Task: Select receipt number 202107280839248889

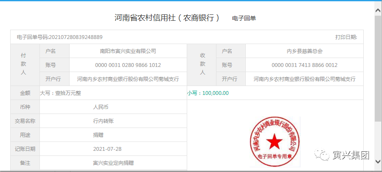Action: point(76,37)
